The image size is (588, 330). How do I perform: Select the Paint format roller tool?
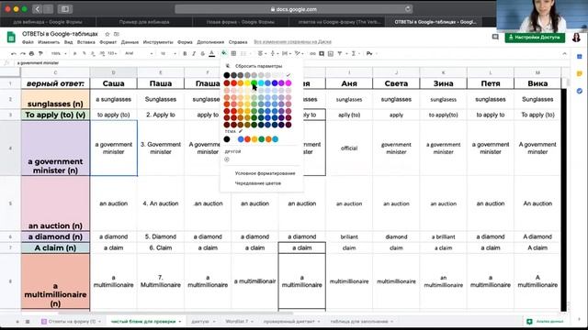click(x=40, y=53)
